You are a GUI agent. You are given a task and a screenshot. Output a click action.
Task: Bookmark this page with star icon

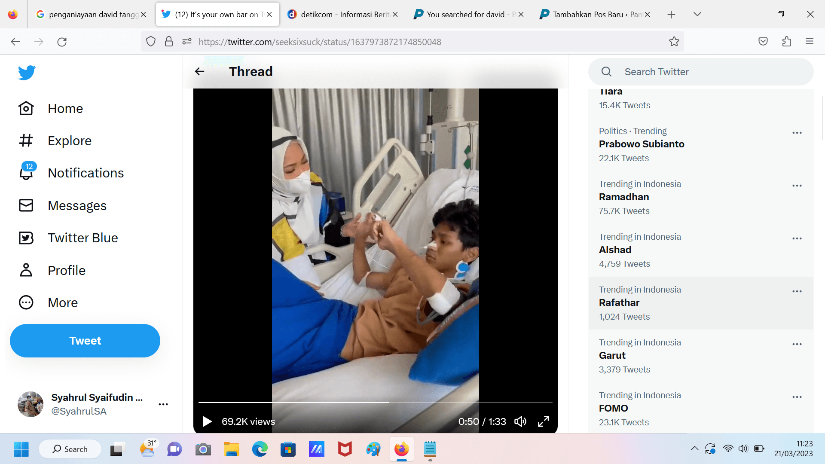tap(674, 42)
